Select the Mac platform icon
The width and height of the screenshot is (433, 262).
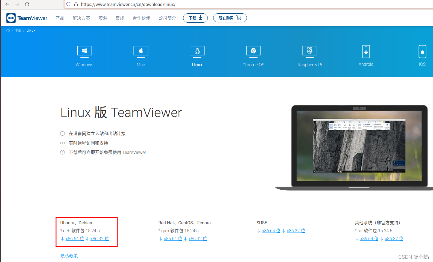coord(141,52)
